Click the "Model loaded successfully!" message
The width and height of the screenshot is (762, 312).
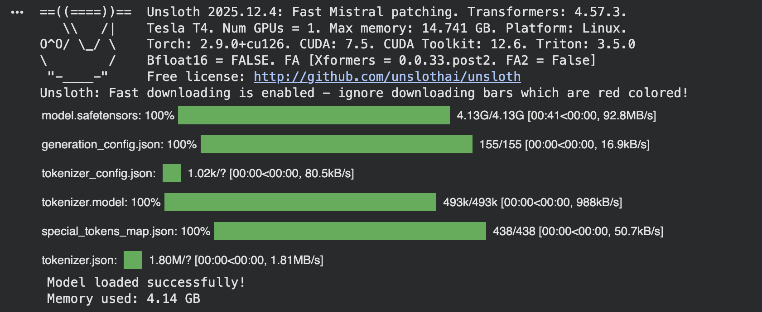146,283
